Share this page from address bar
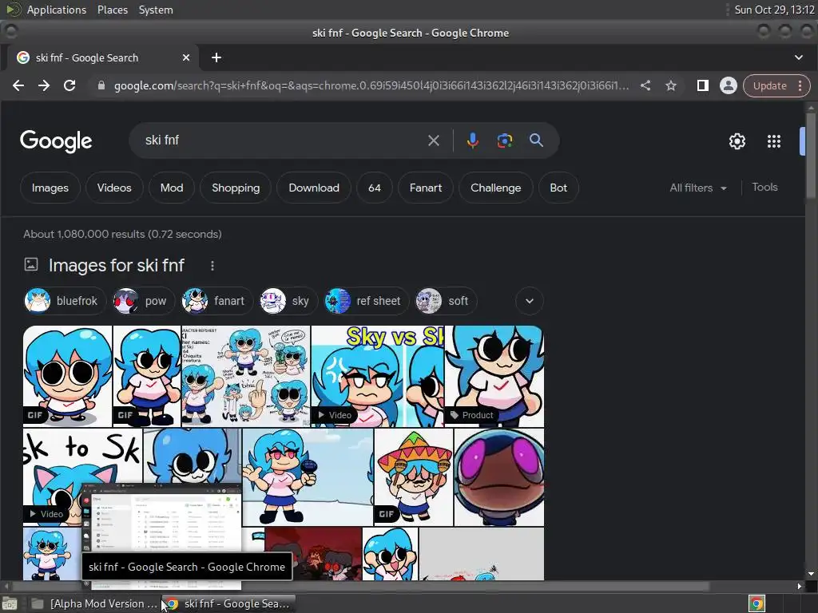 pos(645,86)
